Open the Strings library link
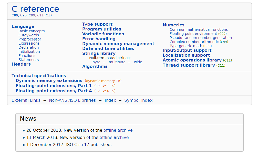 pos(99,53)
